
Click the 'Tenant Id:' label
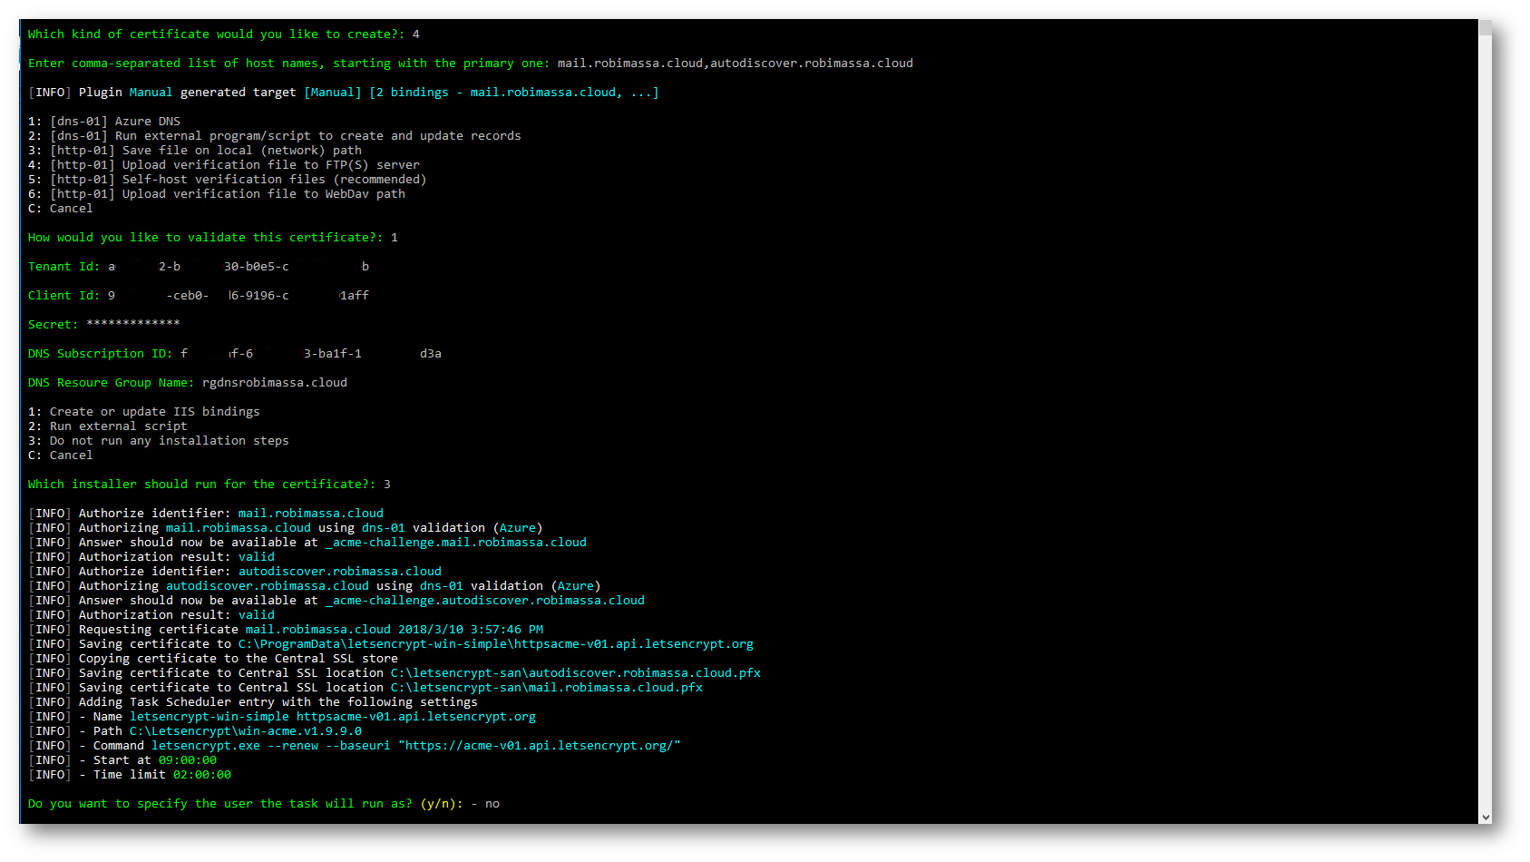[x=63, y=267]
